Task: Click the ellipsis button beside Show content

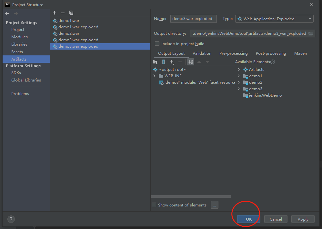Action: coord(214,205)
